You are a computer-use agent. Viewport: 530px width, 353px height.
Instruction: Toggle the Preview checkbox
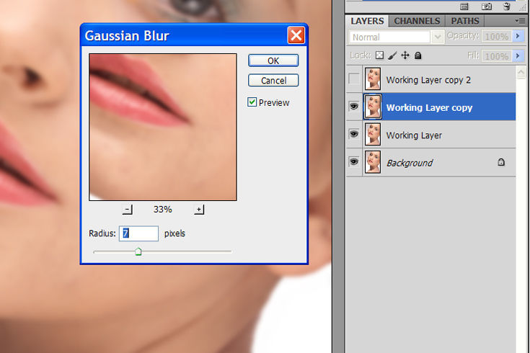[252, 102]
